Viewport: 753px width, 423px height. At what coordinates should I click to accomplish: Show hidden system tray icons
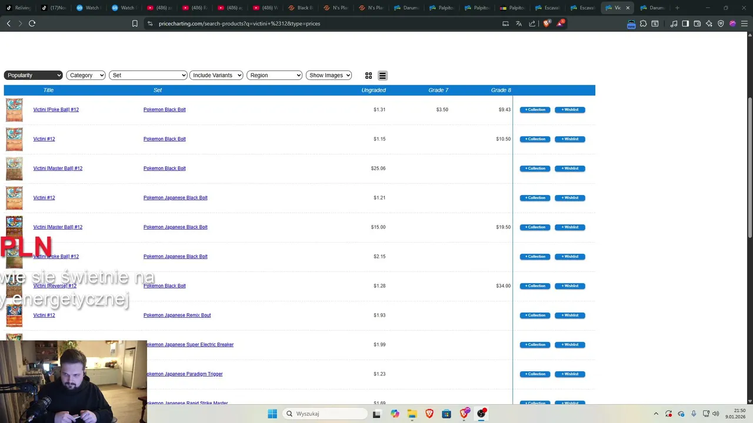(656, 414)
